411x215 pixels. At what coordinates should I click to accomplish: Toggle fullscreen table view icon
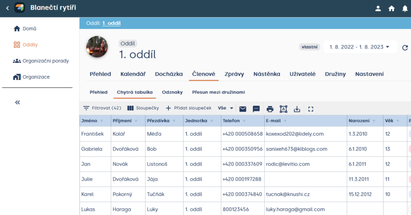311,109
